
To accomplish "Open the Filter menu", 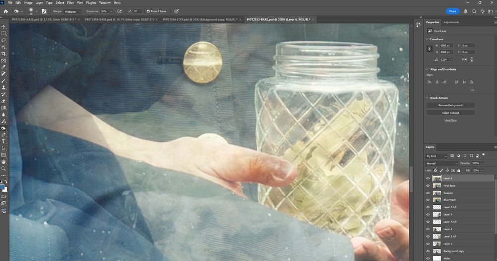I will [x=70, y=3].
